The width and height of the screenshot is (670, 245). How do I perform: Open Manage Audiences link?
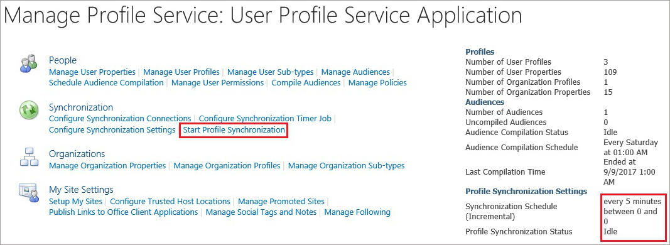pos(355,72)
